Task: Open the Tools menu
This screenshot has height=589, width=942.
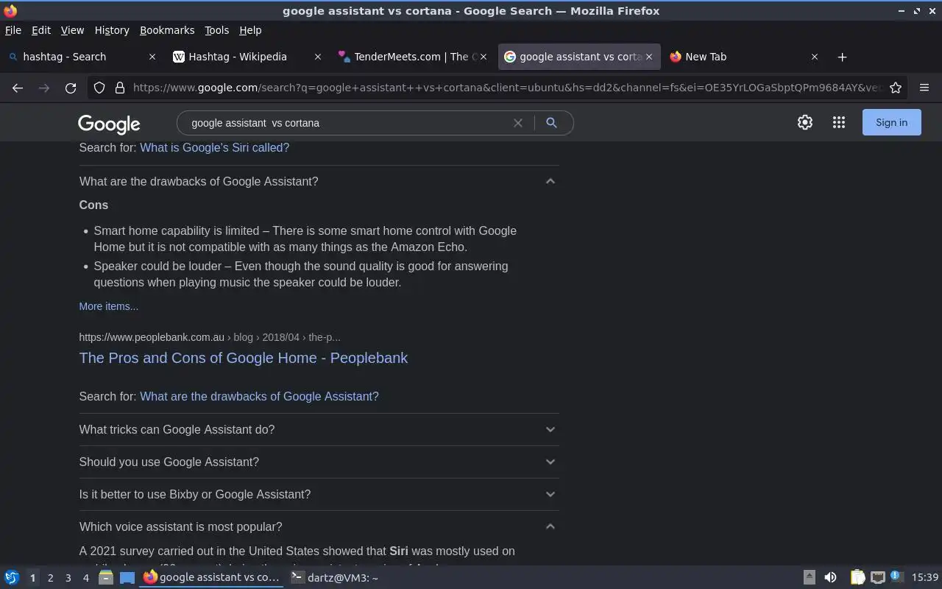Action: [216, 30]
